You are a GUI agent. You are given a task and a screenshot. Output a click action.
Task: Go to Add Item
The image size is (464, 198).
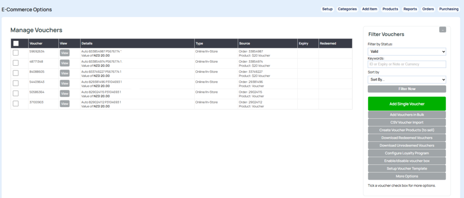click(370, 9)
